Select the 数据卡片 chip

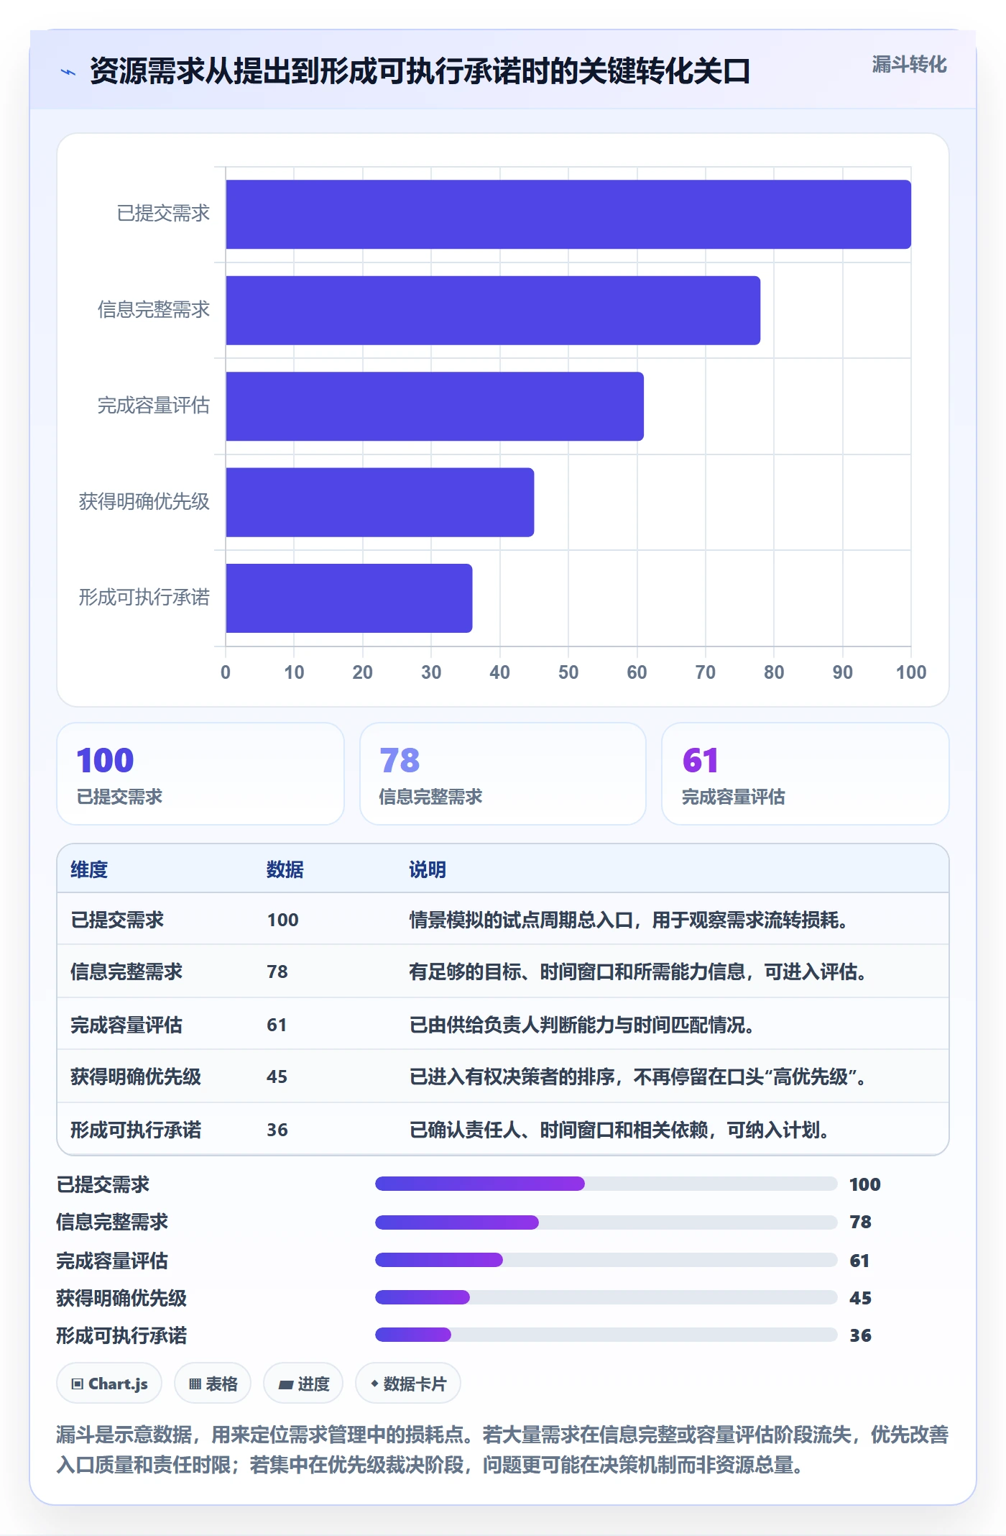[x=408, y=1384]
